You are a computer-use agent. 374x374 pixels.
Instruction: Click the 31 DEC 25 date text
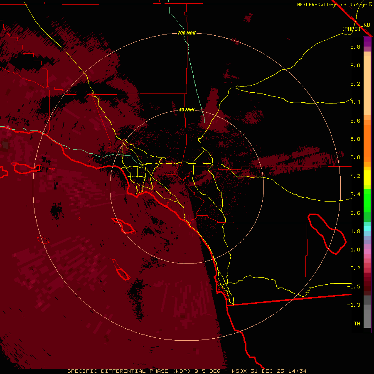pyautogui.click(x=267, y=371)
